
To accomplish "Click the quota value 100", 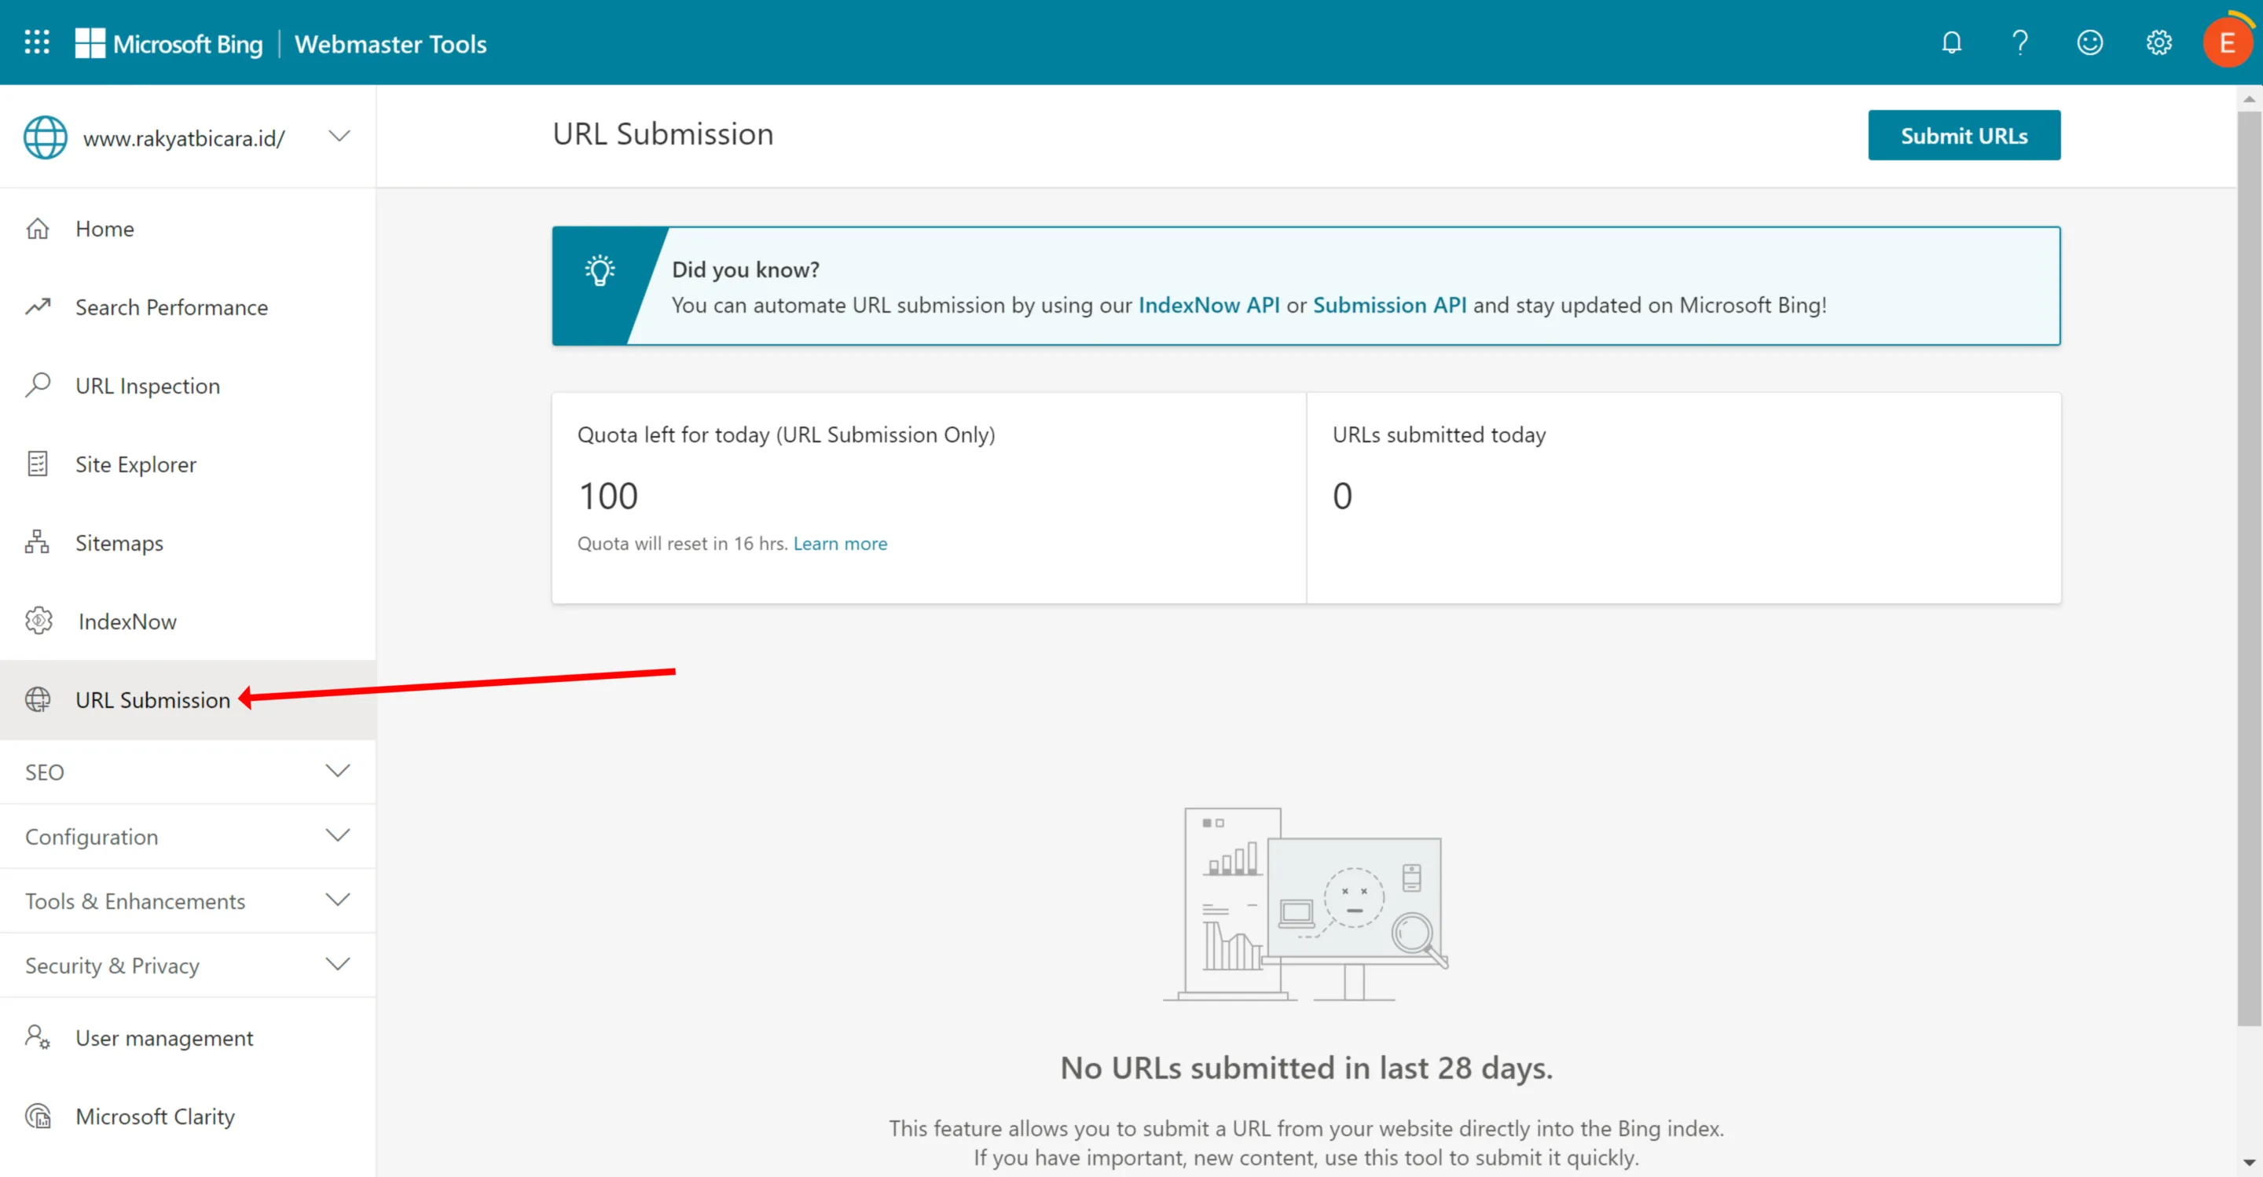I will 608,496.
